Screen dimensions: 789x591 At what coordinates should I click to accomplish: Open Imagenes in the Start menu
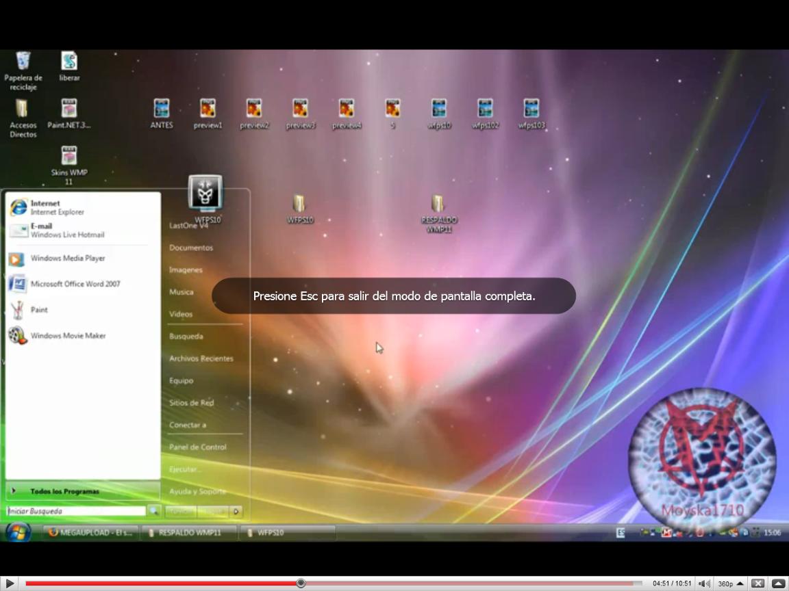[x=186, y=270]
